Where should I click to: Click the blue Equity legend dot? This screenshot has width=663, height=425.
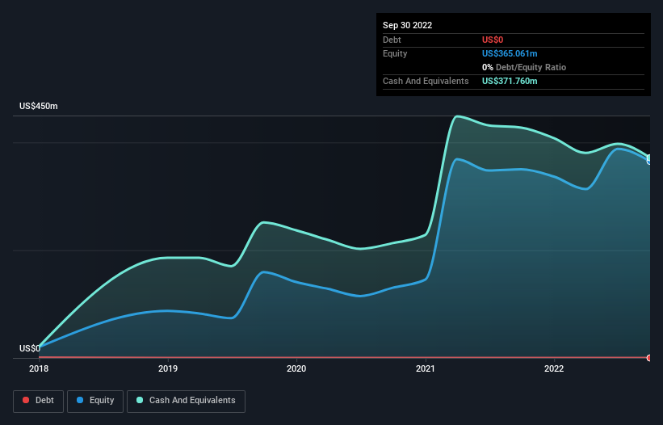pyautogui.click(x=80, y=400)
